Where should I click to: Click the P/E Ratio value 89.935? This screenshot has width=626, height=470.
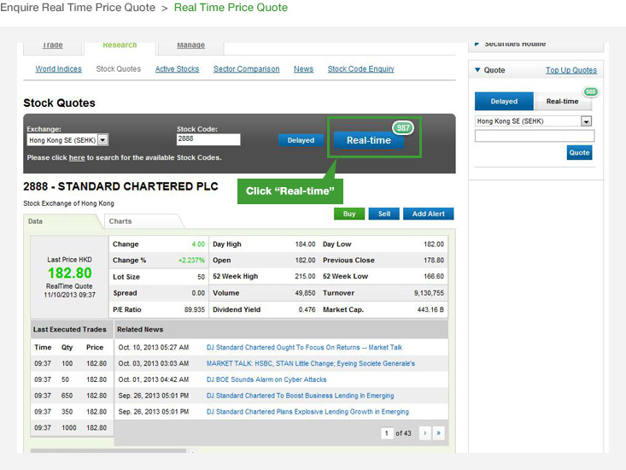195,309
